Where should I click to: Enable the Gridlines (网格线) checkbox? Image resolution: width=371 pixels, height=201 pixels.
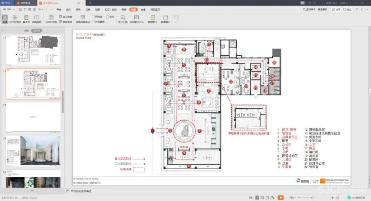click(93, 17)
